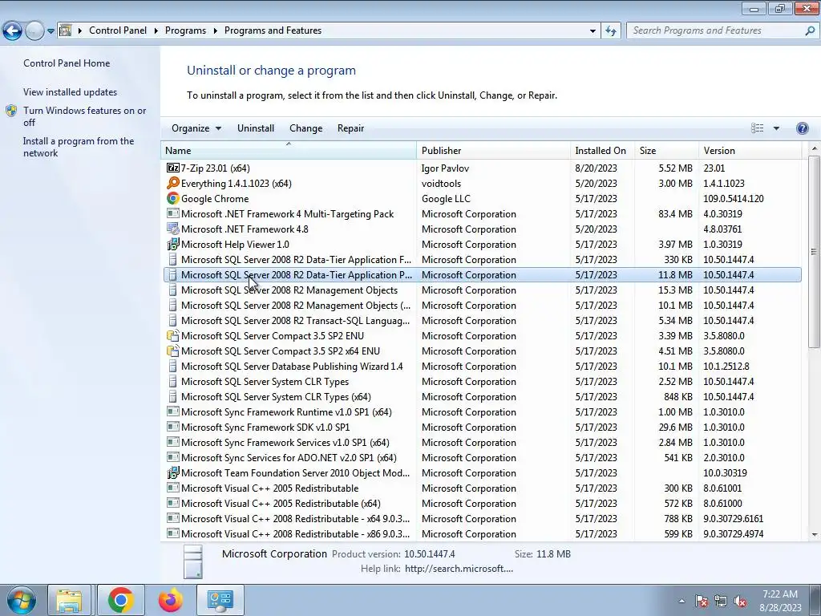Select Microsoft Sync Services for ADO.NET v2.0 SP1
Screen dimensions: 821x616
coord(482,458)
